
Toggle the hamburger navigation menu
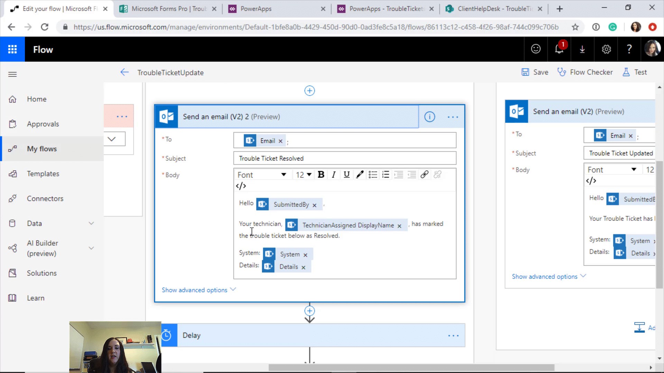pos(12,74)
